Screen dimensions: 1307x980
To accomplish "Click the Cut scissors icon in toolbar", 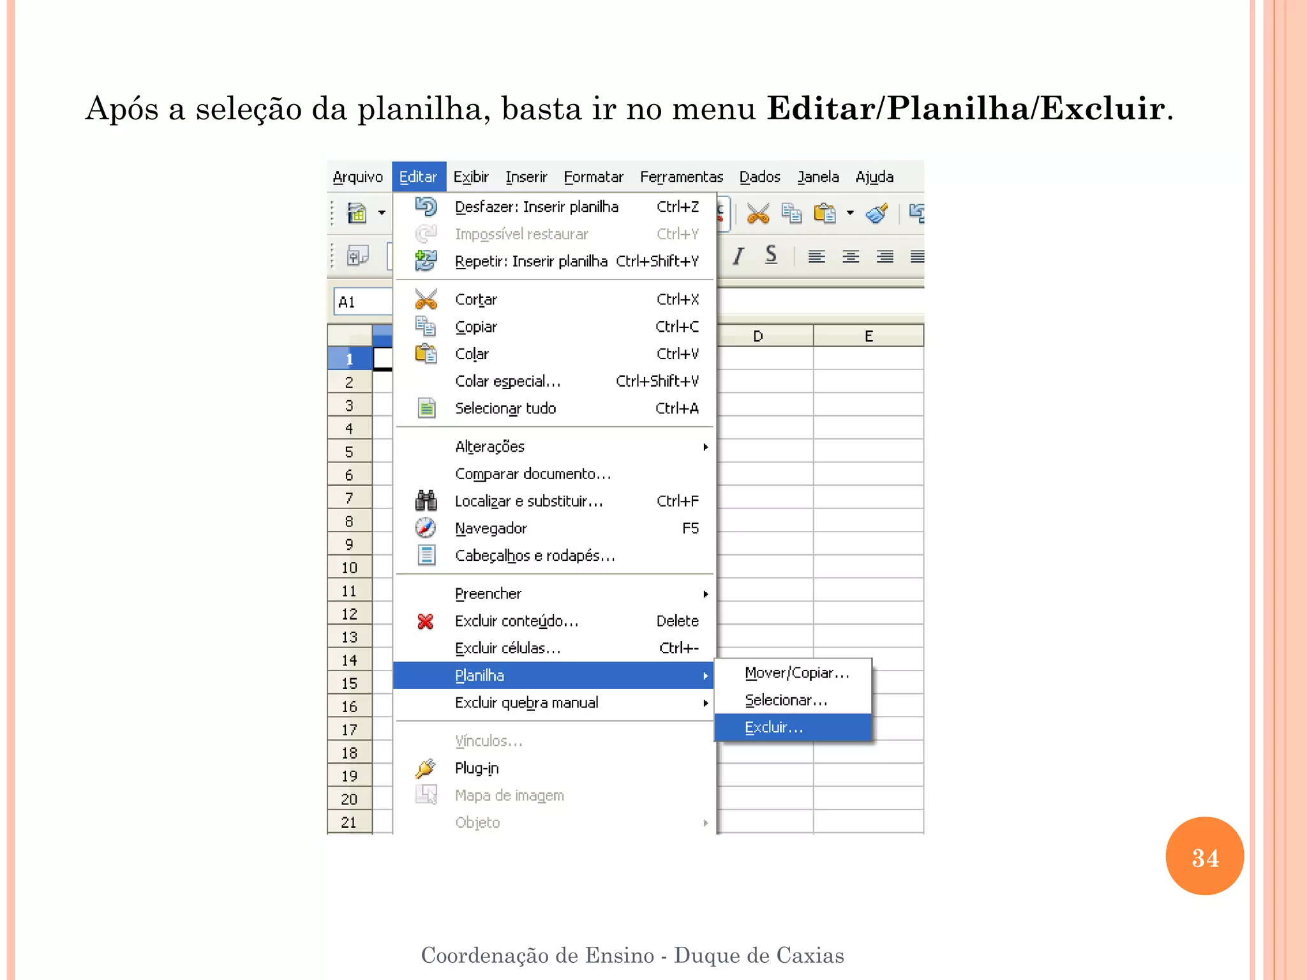I will coord(758,213).
